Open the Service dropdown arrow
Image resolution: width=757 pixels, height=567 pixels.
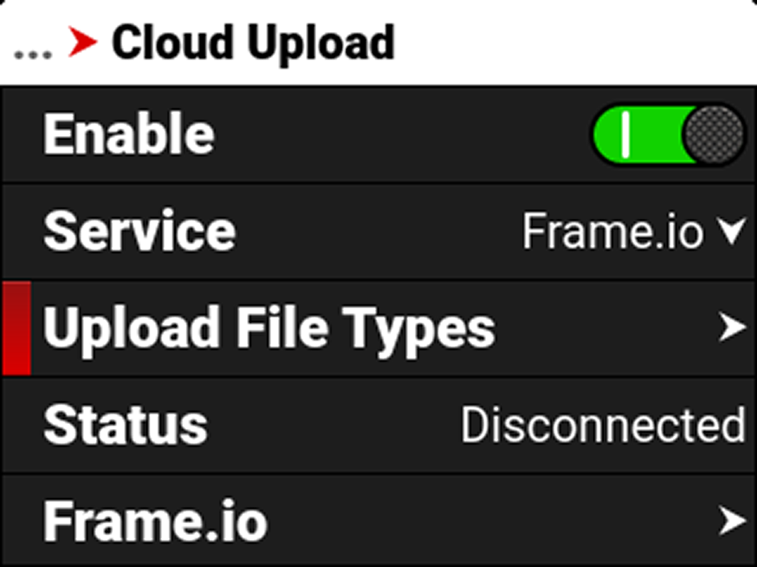tap(732, 231)
